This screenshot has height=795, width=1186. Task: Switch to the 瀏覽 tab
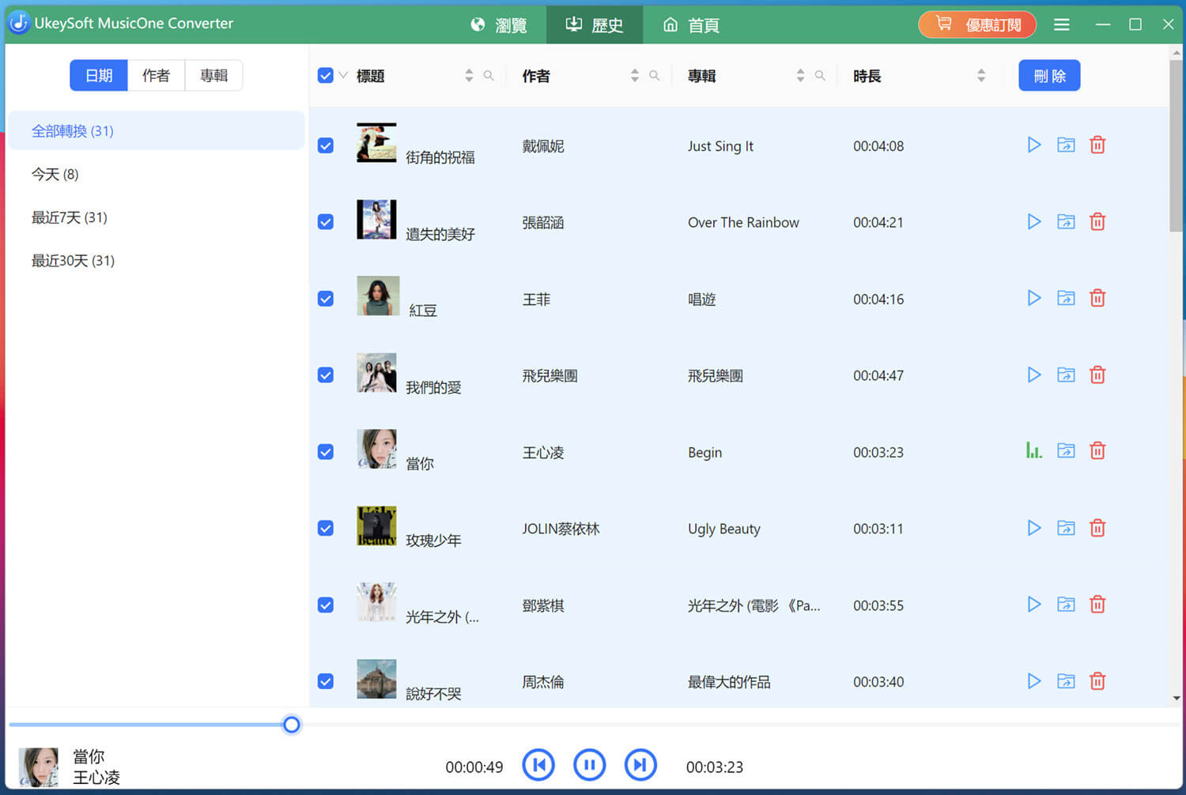[x=499, y=24]
